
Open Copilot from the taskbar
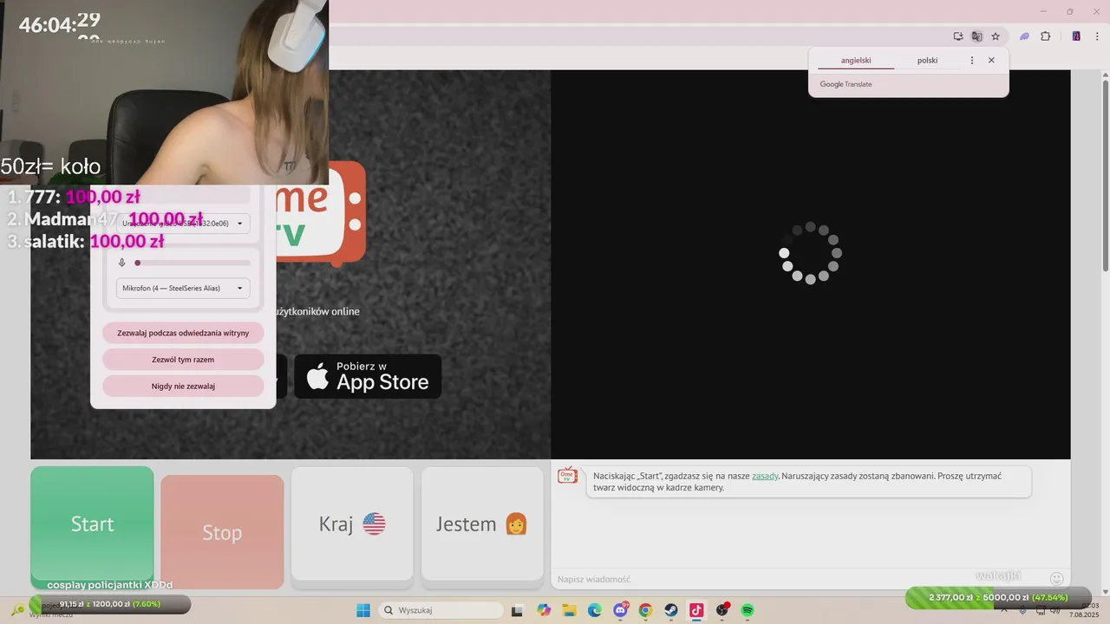click(544, 610)
